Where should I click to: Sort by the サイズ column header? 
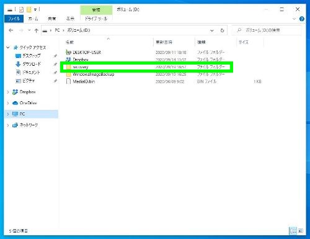(244, 42)
